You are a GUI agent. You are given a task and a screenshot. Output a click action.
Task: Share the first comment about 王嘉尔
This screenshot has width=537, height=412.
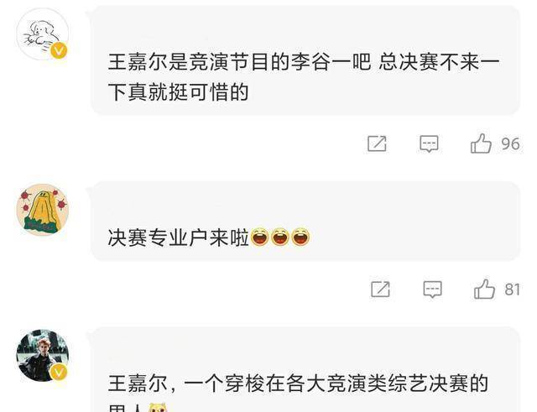coord(377,143)
